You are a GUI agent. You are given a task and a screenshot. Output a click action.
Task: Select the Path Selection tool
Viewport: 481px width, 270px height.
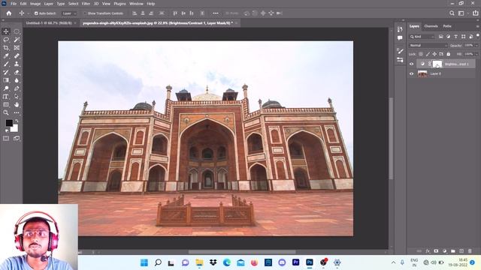tap(17, 97)
